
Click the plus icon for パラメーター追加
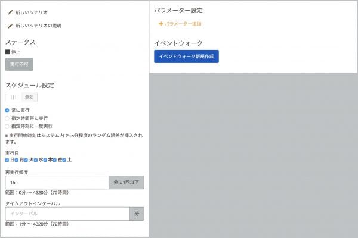coord(161,24)
